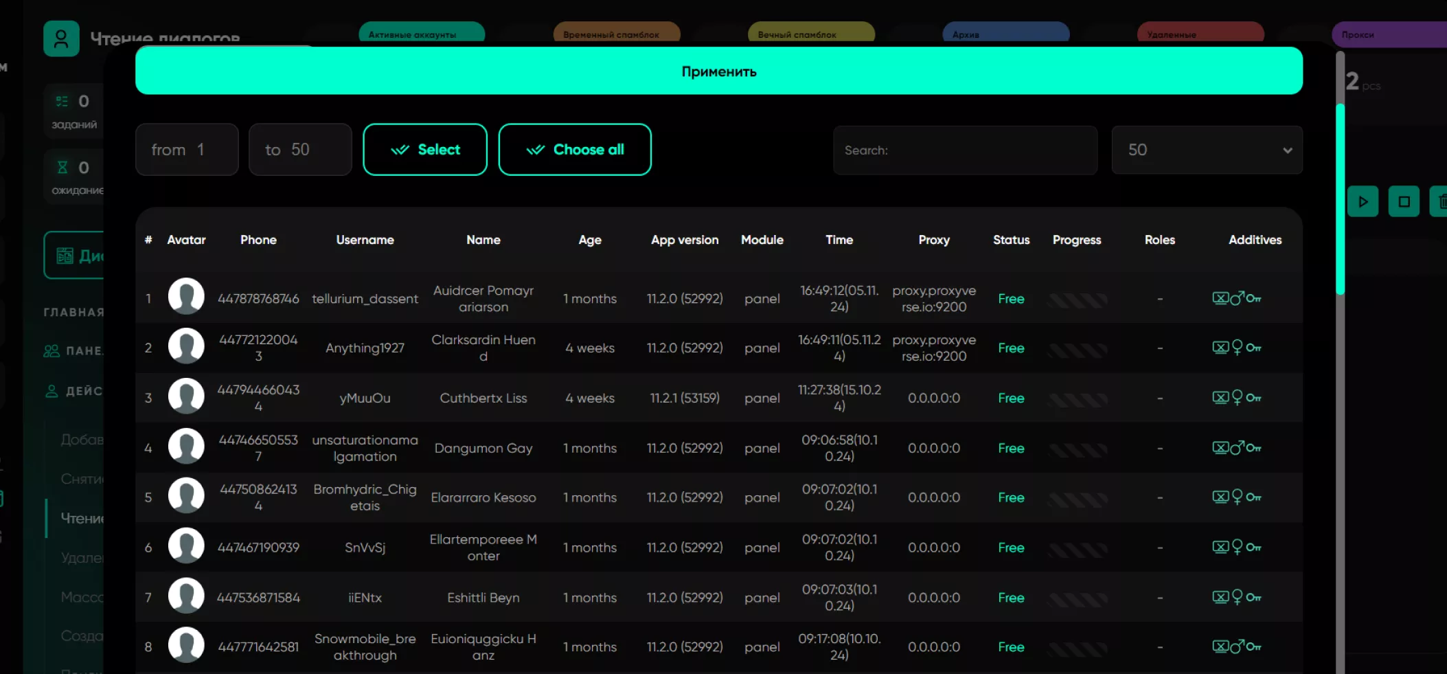Switch to Временный спамблок tab

coord(616,33)
